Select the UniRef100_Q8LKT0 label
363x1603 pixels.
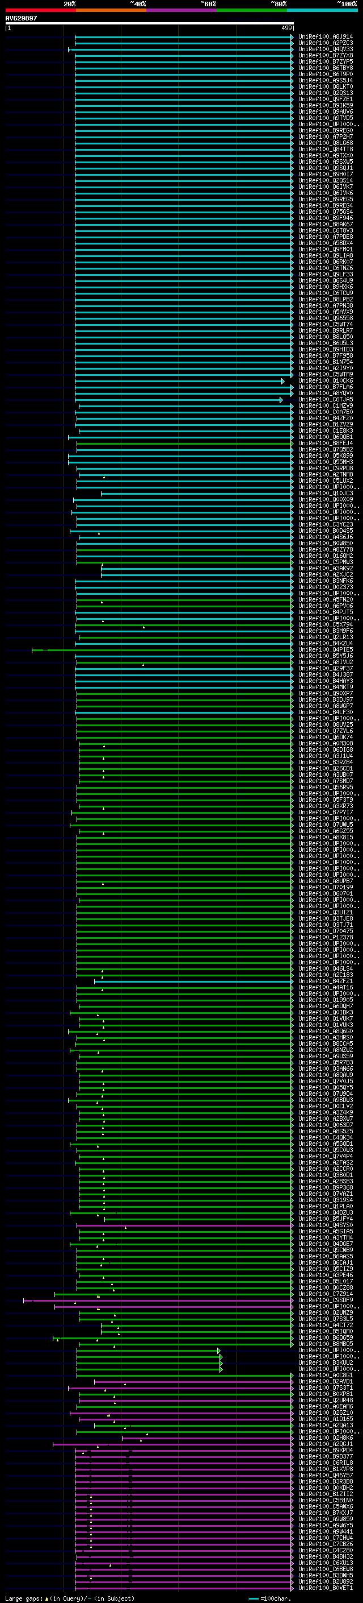coord(325,86)
